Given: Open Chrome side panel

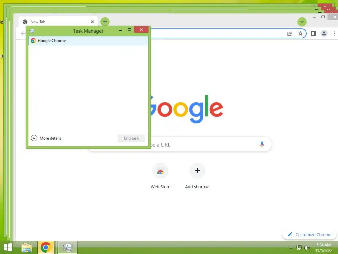Looking at the screenshot, I should tap(314, 33).
